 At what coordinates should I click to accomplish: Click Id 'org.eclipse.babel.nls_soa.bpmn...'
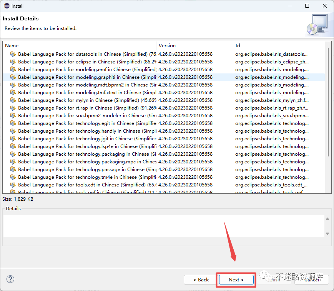tap(272, 115)
